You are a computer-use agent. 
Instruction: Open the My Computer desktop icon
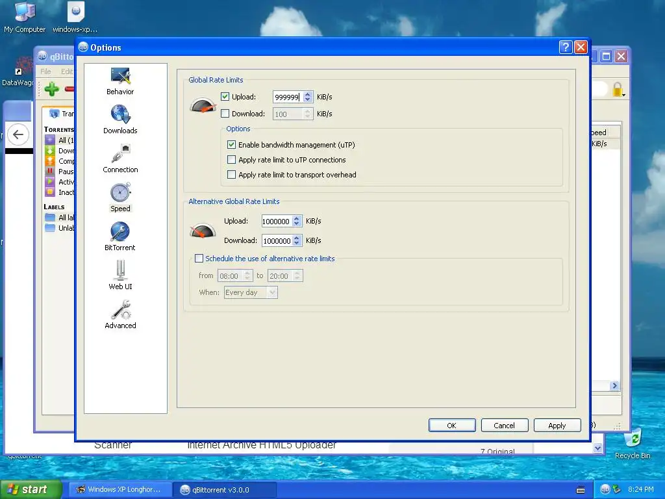tap(25, 17)
